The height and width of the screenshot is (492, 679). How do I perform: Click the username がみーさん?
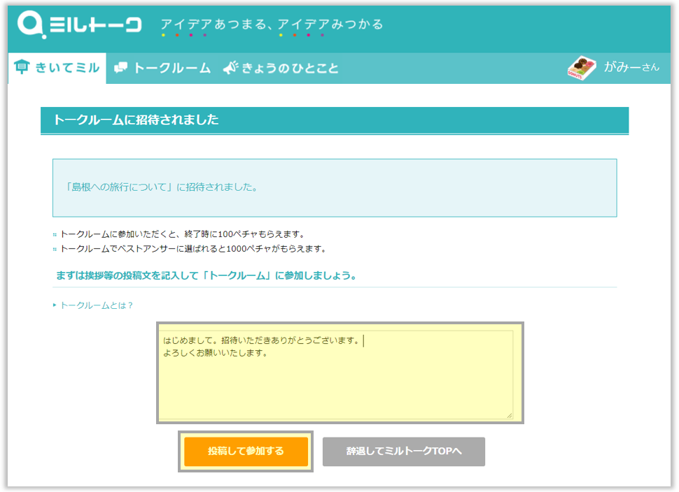[631, 67]
